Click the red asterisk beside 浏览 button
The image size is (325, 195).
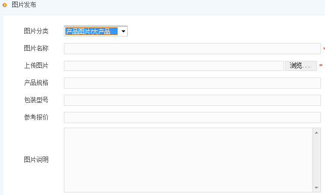321,65
